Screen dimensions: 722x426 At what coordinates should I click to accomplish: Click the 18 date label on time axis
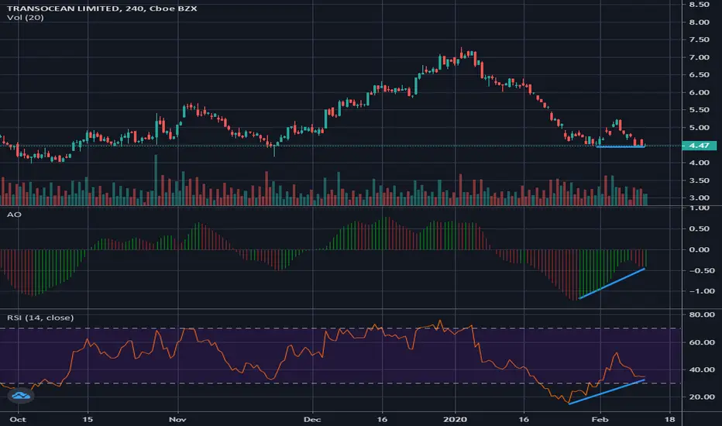click(670, 420)
